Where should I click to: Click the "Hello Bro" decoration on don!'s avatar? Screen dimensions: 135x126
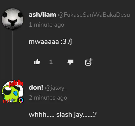(x=16, y=83)
